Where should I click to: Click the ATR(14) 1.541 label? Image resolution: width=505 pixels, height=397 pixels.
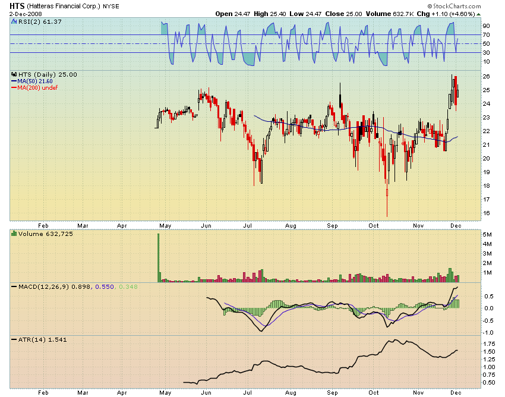pos(43,339)
